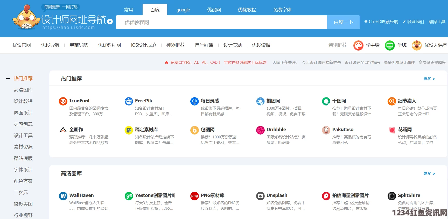Open the 摄图网 icon

(x=260, y=101)
